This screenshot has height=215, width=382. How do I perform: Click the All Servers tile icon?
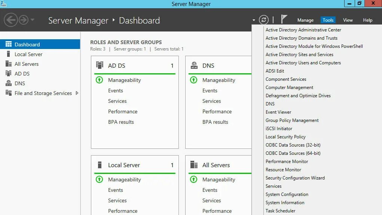click(x=194, y=165)
